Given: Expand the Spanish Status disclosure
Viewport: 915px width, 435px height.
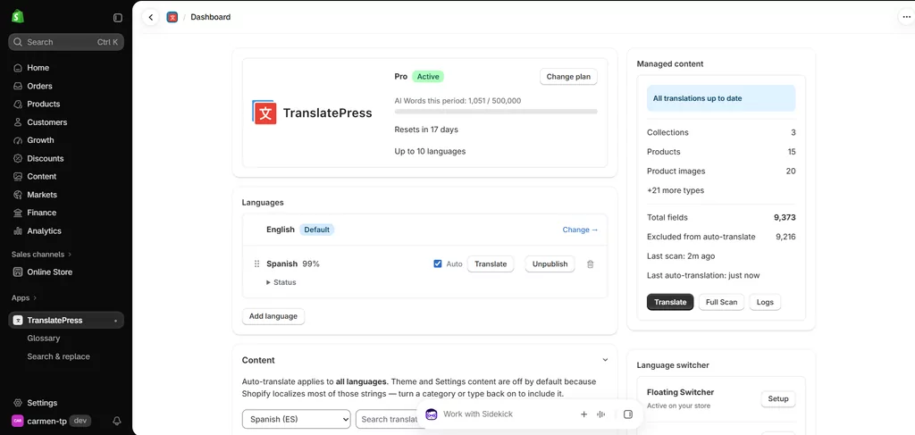Looking at the screenshot, I should coord(281,282).
